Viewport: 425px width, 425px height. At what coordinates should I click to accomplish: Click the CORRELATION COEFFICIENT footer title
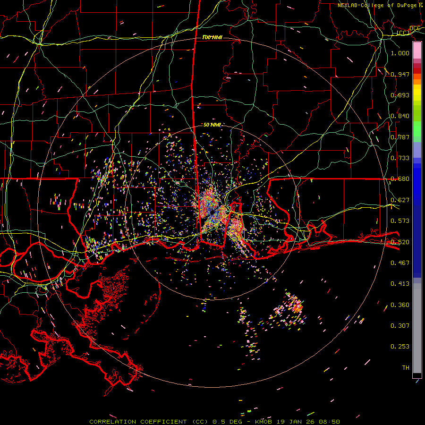click(x=138, y=422)
